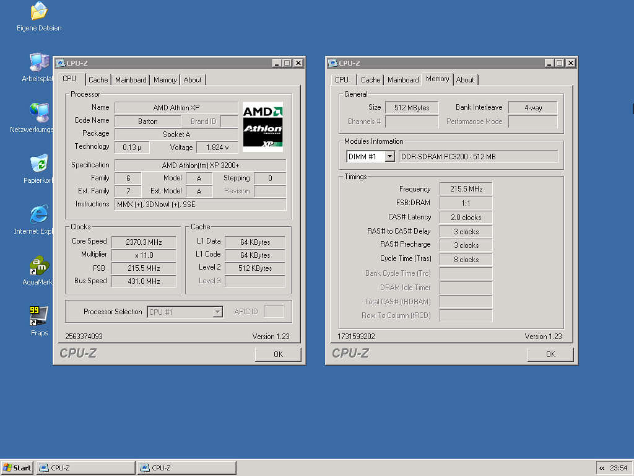Screen dimensions: 634x476
Task: Open the Processor Selection CPU #1 dropdown
Action: [x=217, y=312]
